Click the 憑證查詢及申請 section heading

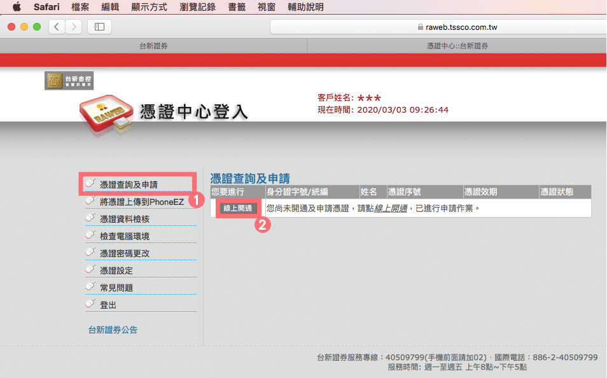click(x=250, y=179)
